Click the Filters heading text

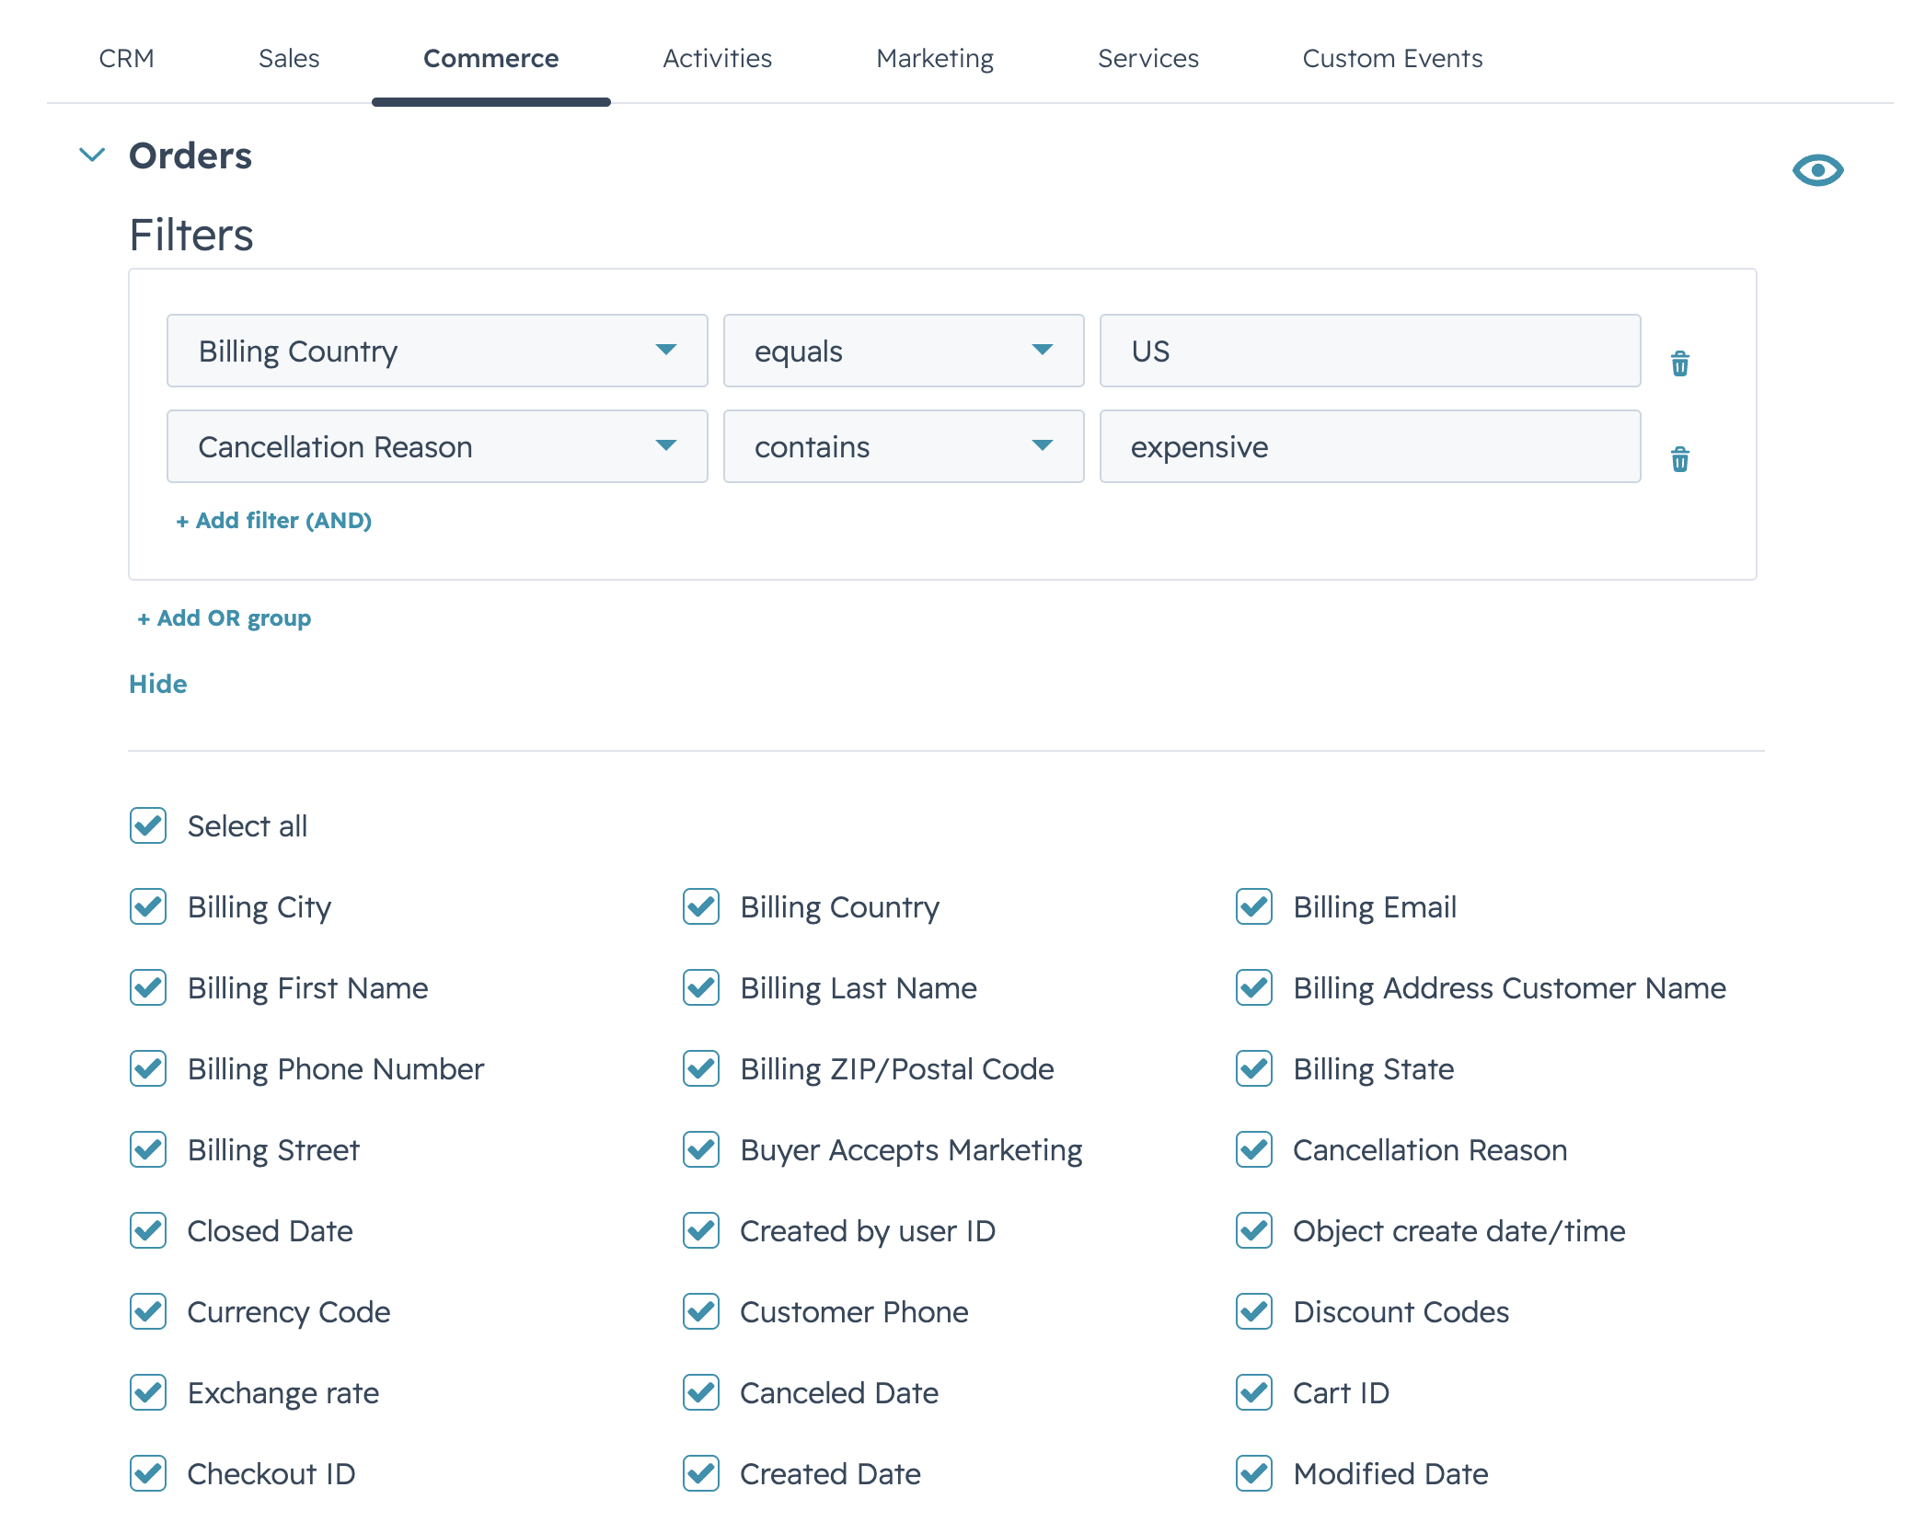click(x=191, y=235)
